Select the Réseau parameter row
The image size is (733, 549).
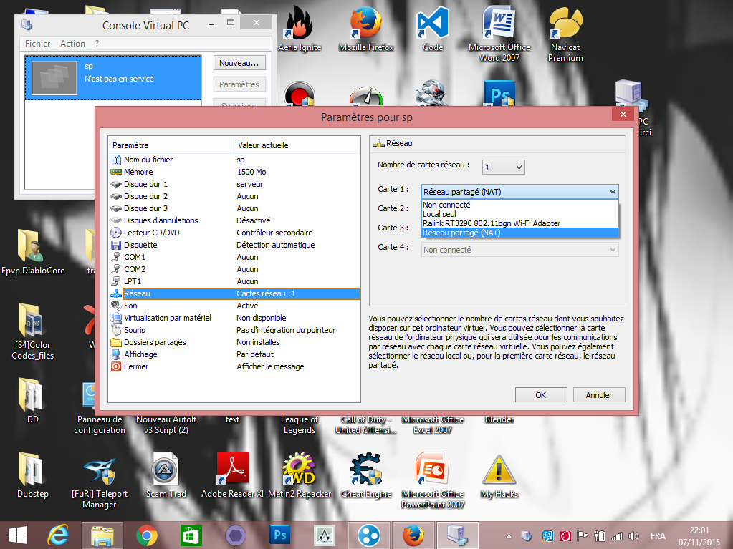234,293
